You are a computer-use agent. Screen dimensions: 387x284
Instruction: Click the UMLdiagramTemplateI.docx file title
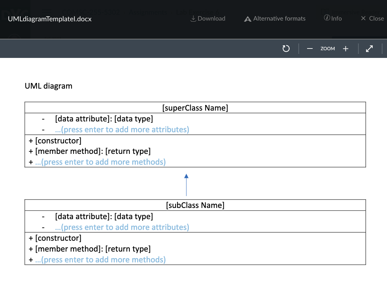(x=50, y=19)
